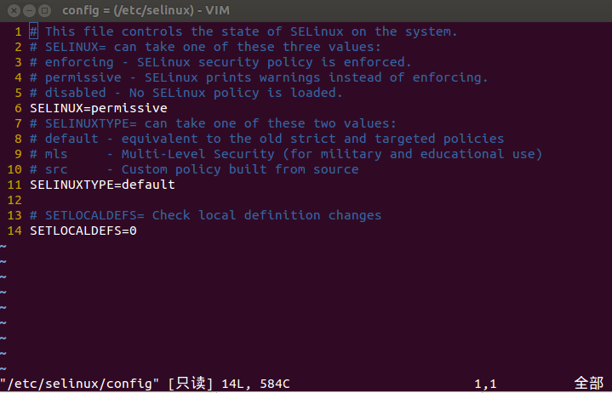Click the first comment line about SELinux state
Image resolution: width=612 pixels, height=393 pixels.
(x=243, y=31)
